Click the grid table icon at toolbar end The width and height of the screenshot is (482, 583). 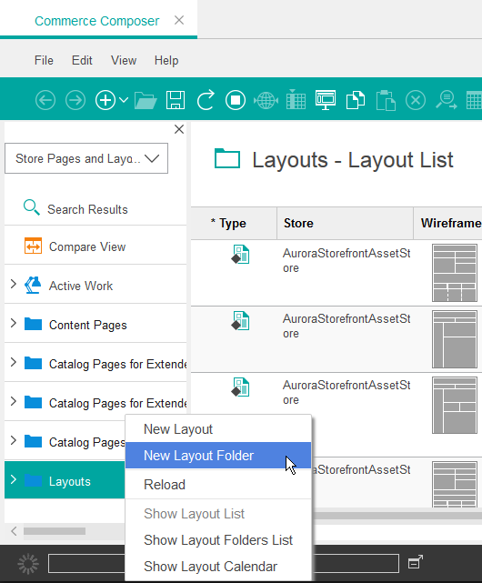[474, 100]
